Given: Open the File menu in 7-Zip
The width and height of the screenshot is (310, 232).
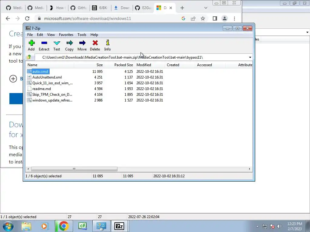Looking at the screenshot, I should 30,34.
